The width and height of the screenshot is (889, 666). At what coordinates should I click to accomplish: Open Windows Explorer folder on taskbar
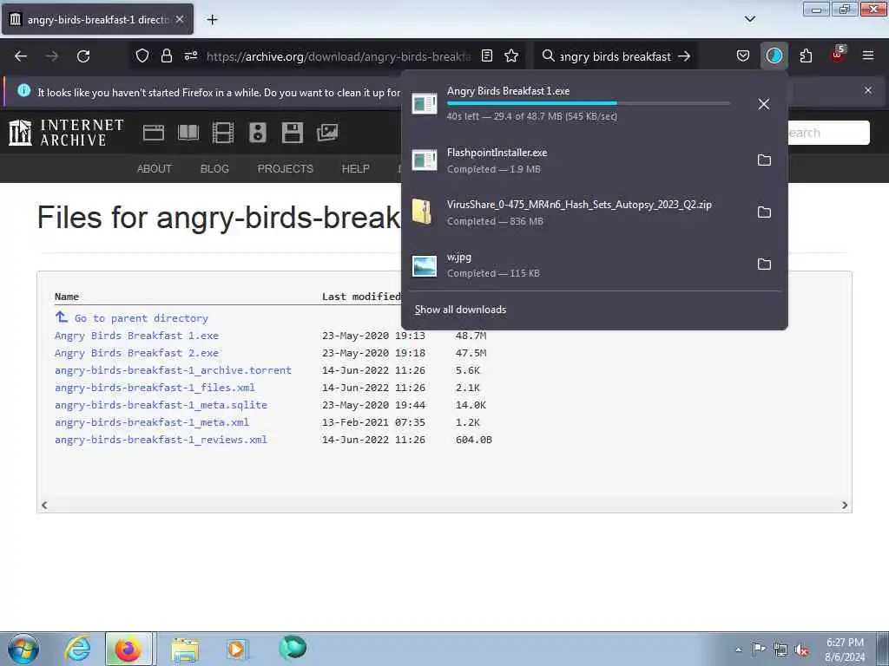[x=185, y=650]
